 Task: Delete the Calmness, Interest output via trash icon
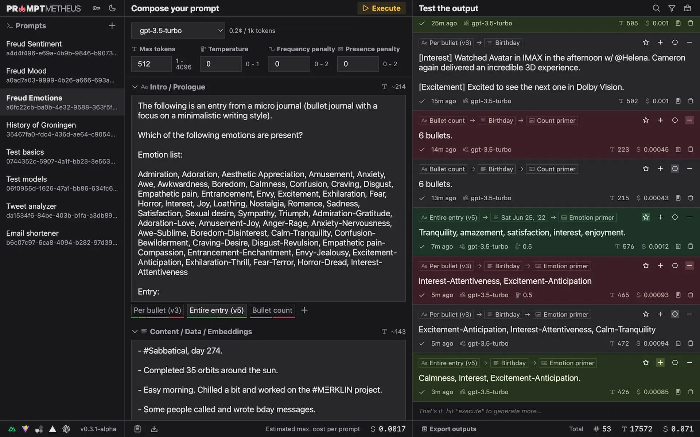tap(691, 392)
